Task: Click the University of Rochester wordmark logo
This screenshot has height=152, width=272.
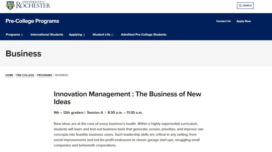Action: coord(33,5)
